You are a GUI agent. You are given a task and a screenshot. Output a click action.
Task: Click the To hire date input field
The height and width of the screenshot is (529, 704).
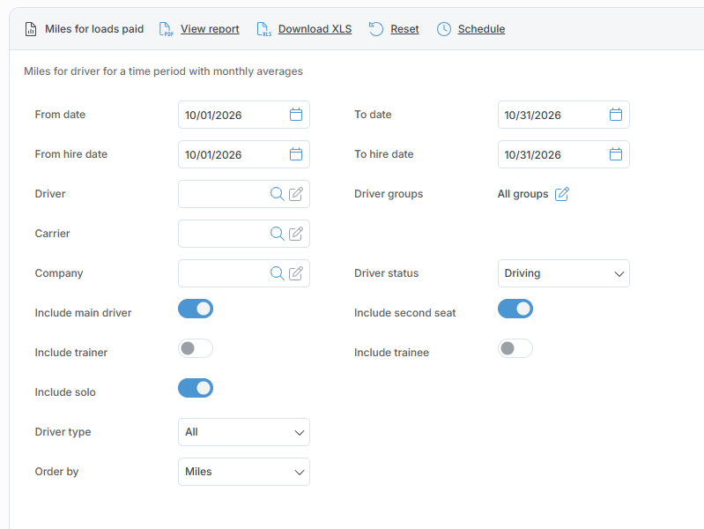564,154
